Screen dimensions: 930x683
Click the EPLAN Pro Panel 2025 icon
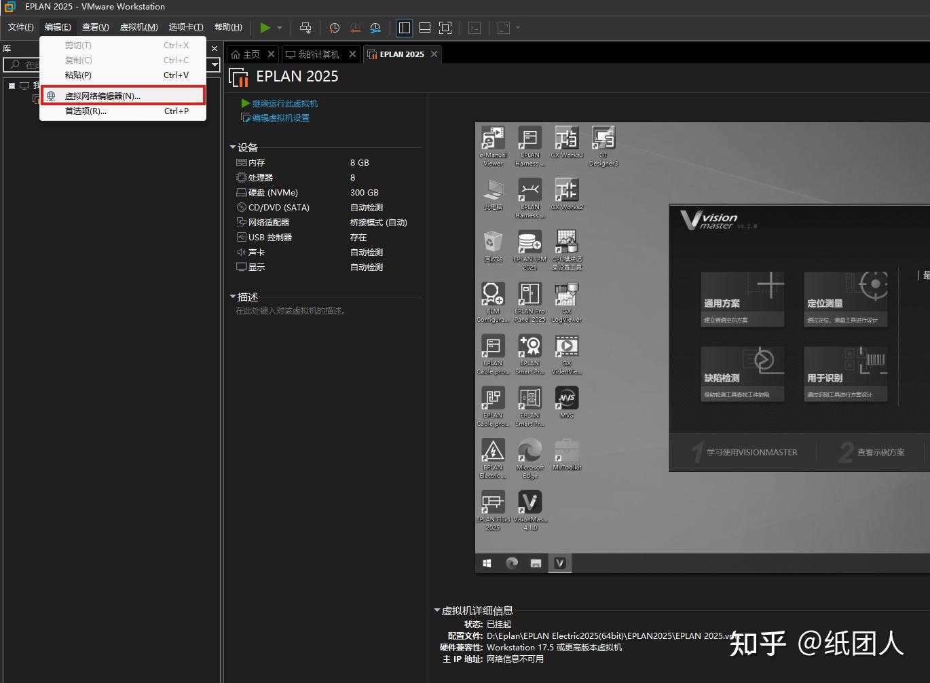[529, 302]
